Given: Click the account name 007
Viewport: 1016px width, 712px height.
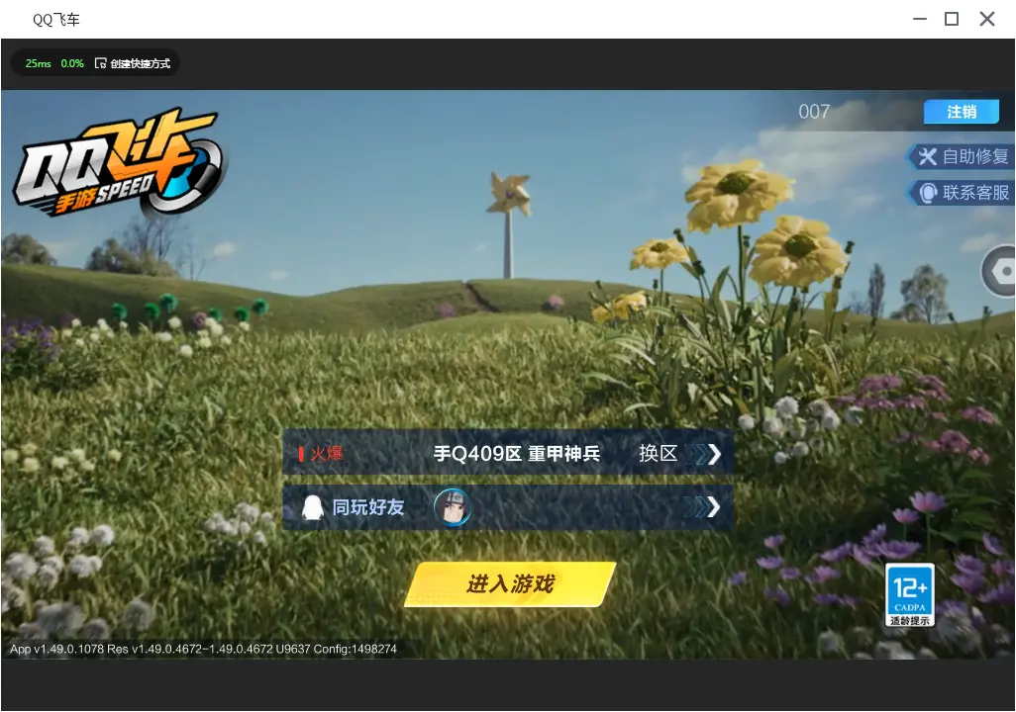Looking at the screenshot, I should pyautogui.click(x=814, y=112).
